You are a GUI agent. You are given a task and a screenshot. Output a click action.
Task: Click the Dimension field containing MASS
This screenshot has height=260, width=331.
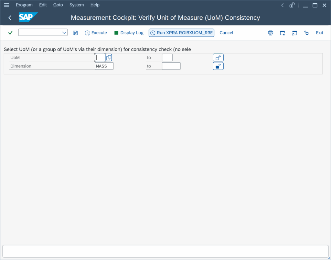point(104,66)
